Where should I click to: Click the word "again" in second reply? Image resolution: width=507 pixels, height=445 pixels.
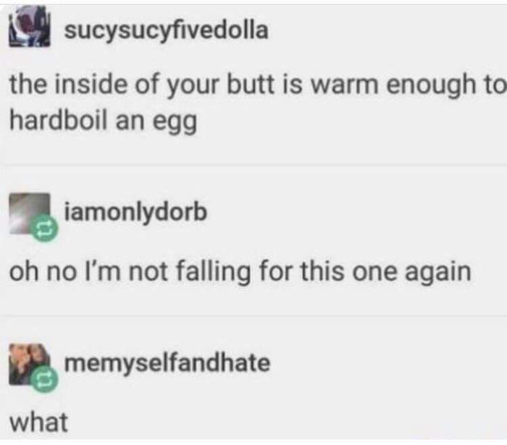pos(438,273)
